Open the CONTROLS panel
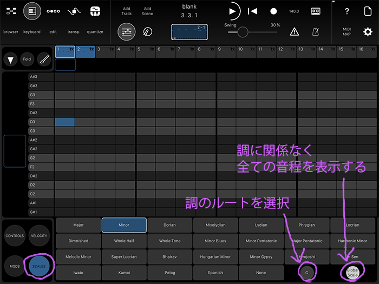The image size is (379, 284). click(x=15, y=236)
